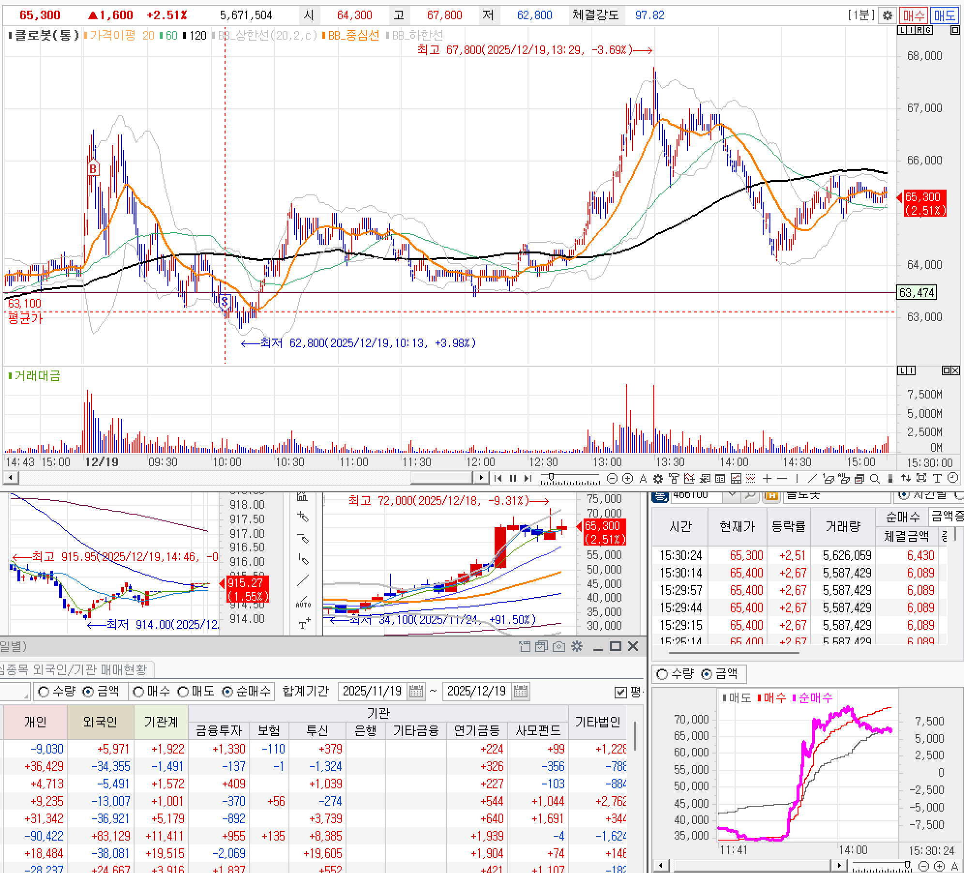This screenshot has height=873, width=964.
Task: Click the blue 매도 sell button
Action: [944, 15]
